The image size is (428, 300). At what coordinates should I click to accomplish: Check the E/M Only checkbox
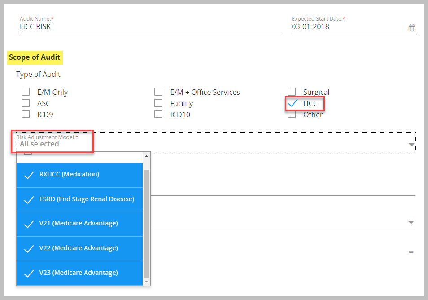26,92
